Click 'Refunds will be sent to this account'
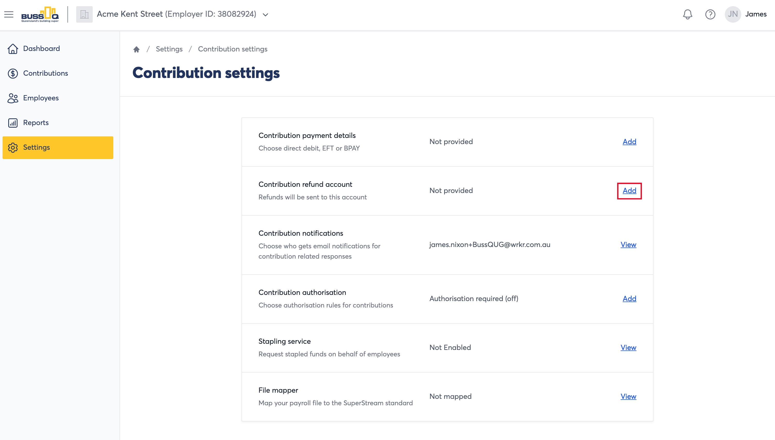The height and width of the screenshot is (440, 775). [x=312, y=197]
